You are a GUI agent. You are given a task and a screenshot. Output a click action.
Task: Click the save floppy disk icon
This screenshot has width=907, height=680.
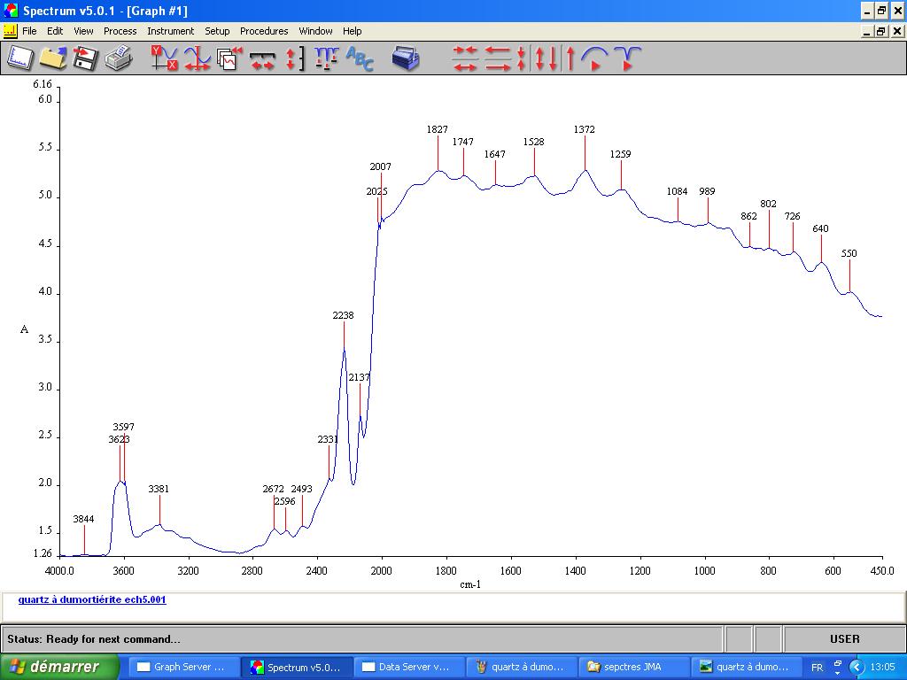(85, 58)
